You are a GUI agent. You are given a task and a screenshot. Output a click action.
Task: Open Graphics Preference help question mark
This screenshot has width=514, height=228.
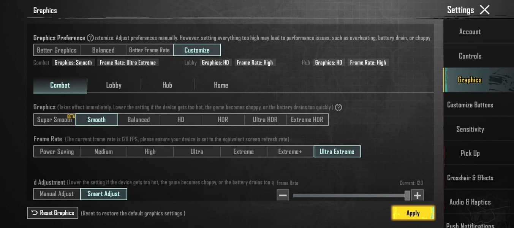tap(90, 38)
